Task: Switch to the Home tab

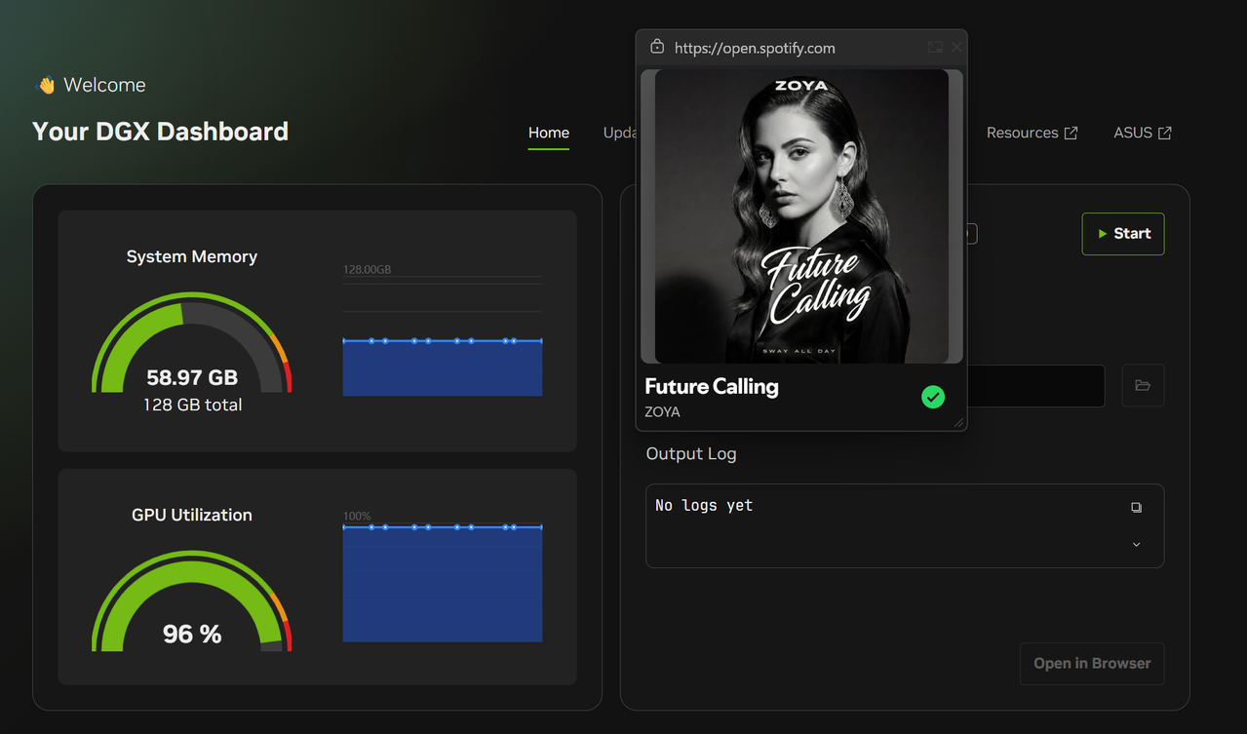Action: click(x=549, y=133)
